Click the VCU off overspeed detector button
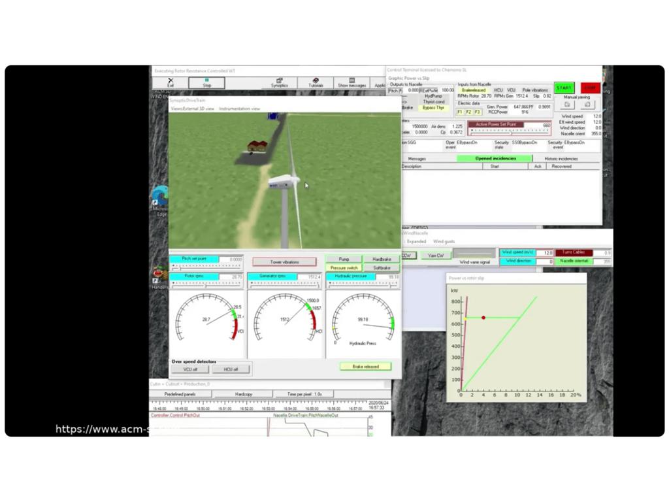This screenshot has height=502, width=669. (190, 369)
